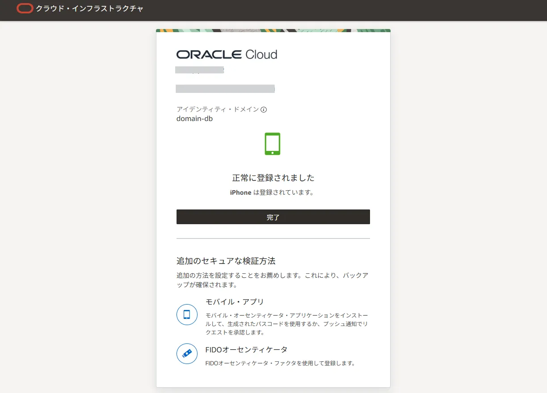This screenshot has width=547, height=393.
Task: Click the mobile authenticator app description
Action: click(286, 324)
